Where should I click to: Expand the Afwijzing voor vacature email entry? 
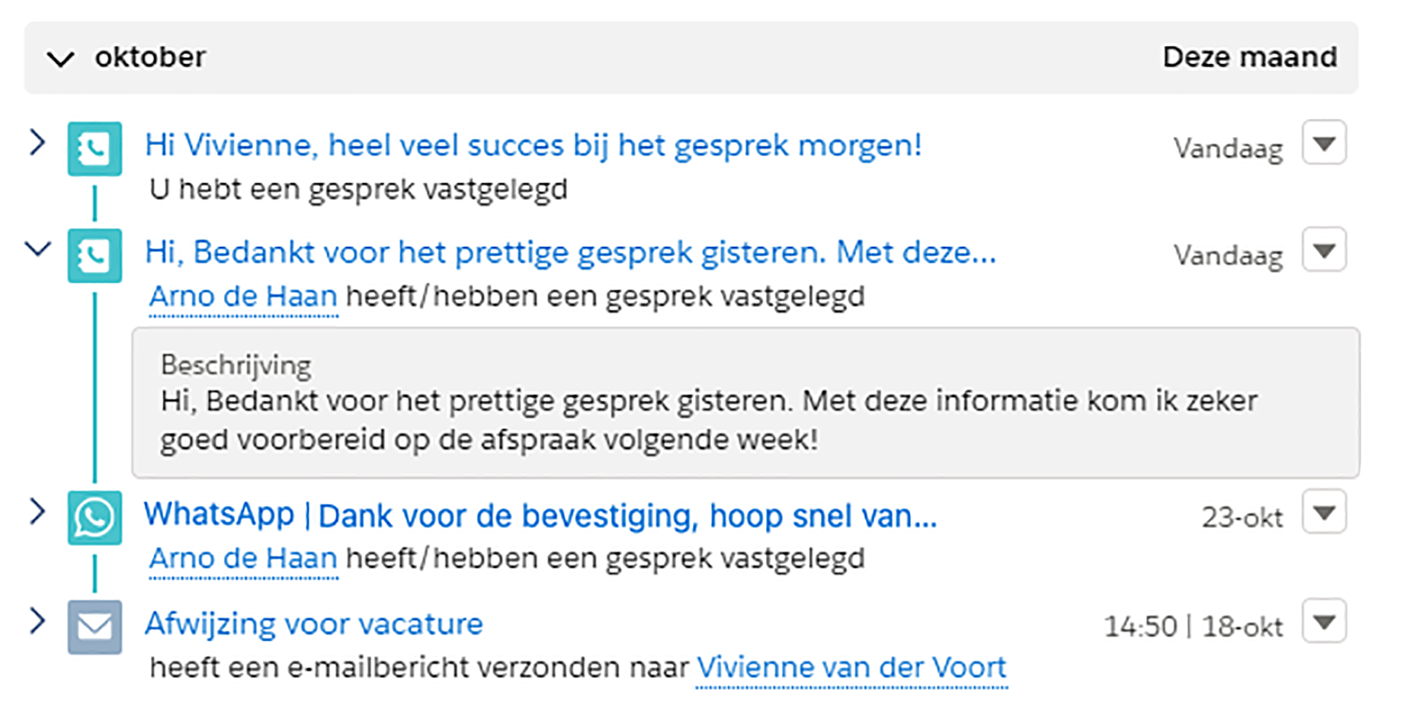37,621
